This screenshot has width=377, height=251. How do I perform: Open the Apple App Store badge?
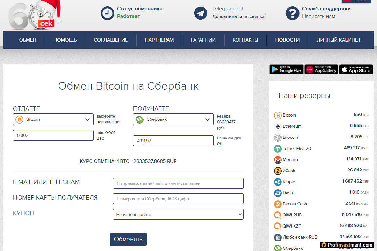(x=356, y=69)
